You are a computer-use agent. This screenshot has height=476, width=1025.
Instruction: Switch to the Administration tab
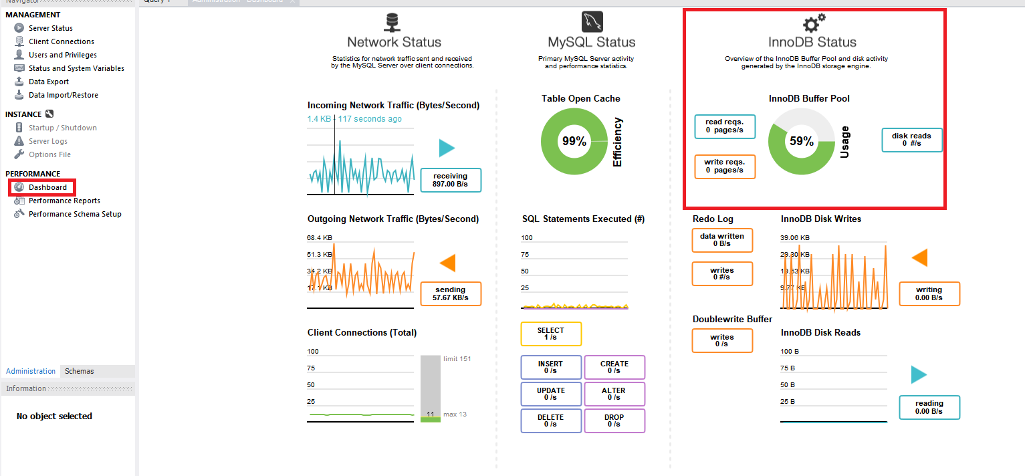[31, 371]
